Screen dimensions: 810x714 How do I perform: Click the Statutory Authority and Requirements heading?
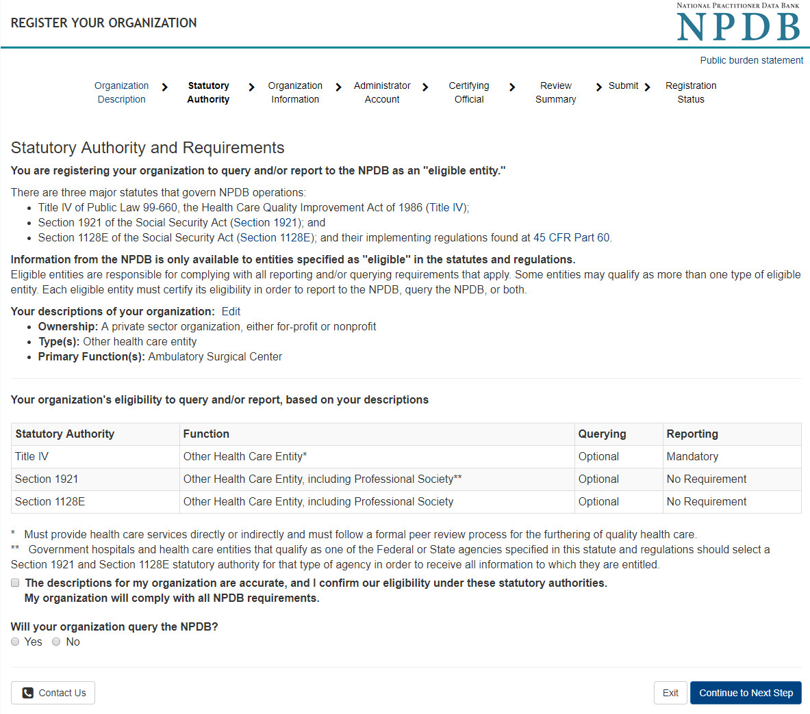[148, 148]
